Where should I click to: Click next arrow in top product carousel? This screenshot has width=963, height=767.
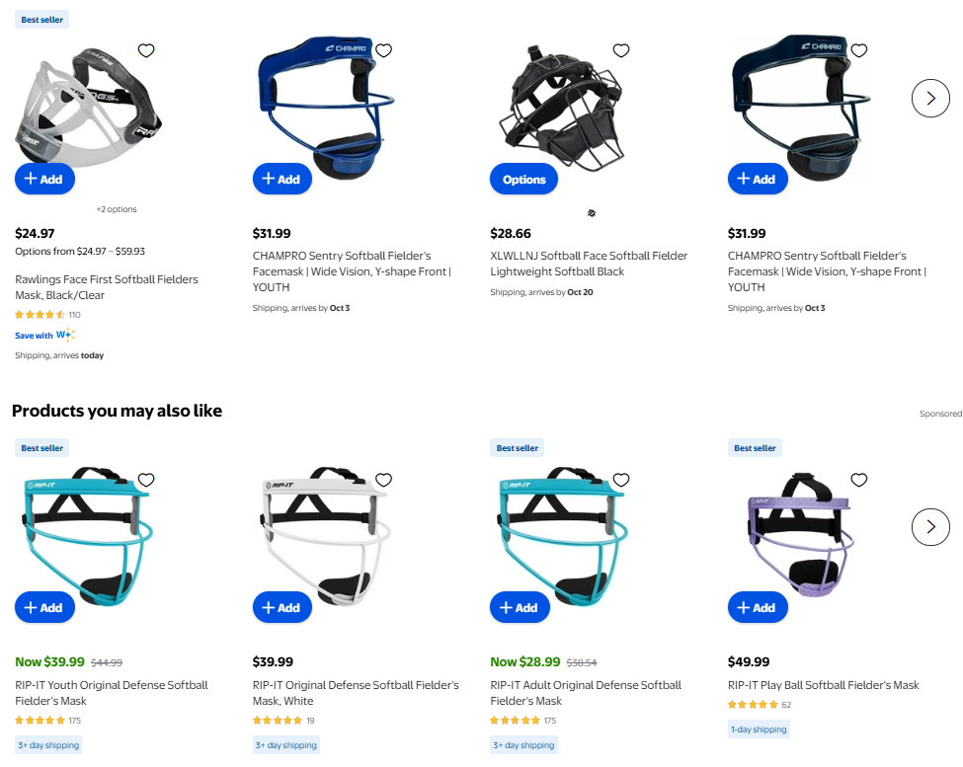(931, 98)
